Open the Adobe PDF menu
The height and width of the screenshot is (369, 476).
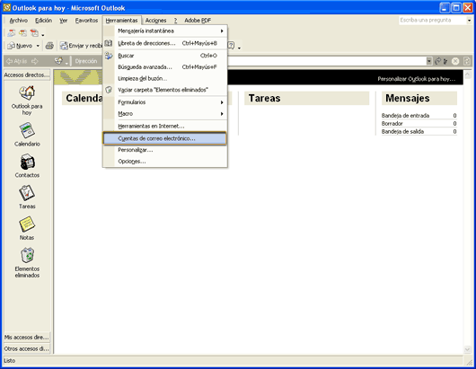click(198, 21)
